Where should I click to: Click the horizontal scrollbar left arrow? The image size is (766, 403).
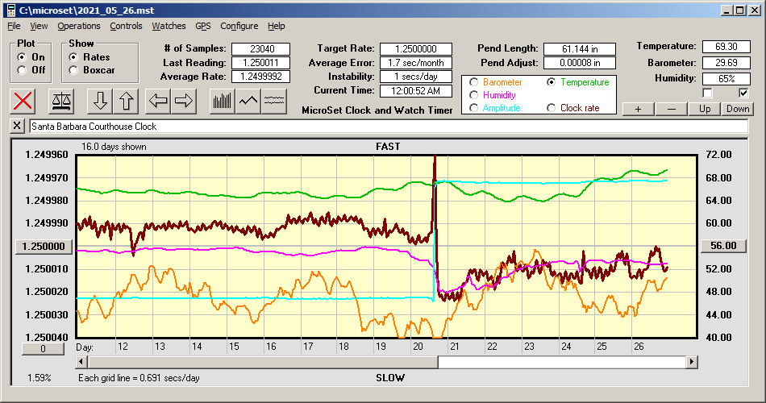(81, 362)
